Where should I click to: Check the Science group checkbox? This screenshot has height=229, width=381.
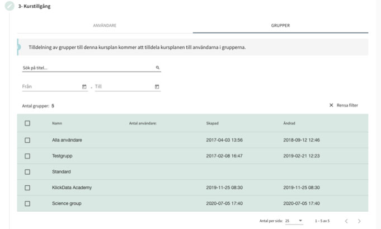click(x=27, y=203)
